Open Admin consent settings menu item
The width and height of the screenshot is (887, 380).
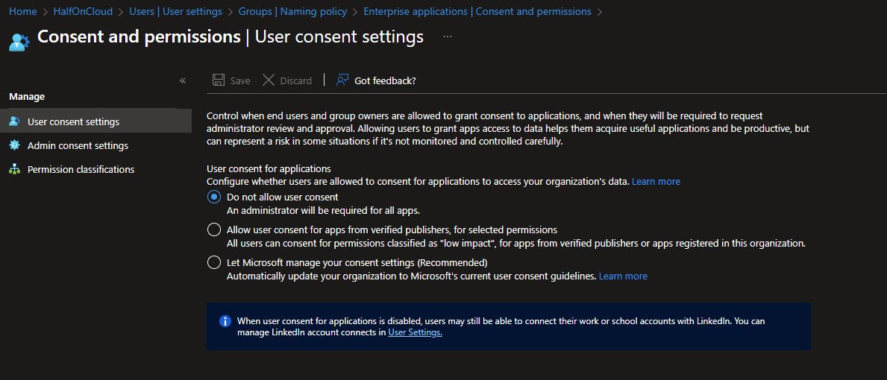[78, 145]
